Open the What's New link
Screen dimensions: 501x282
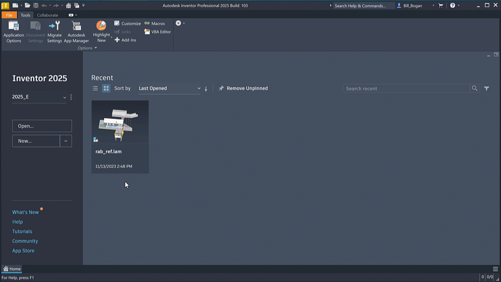[26, 212]
